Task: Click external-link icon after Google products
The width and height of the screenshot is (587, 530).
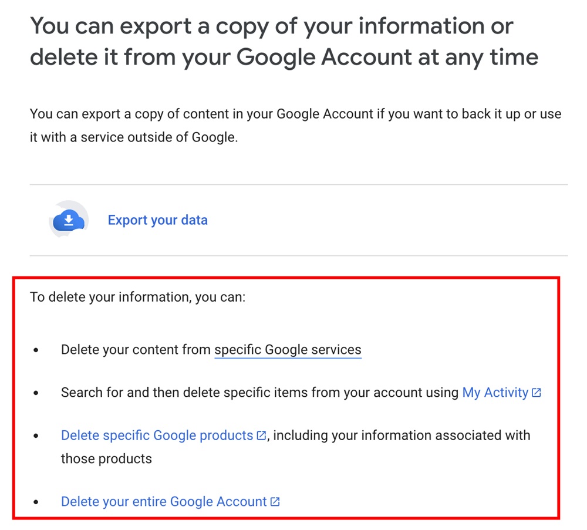Action: pyautogui.click(x=261, y=436)
